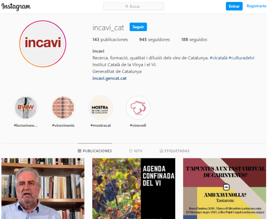This screenshot has height=219, width=267.
Task: Click the Registrarte sign-up link
Action: coord(256,6)
